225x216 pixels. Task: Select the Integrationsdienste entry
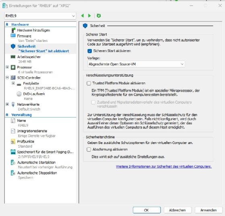coord(32,131)
